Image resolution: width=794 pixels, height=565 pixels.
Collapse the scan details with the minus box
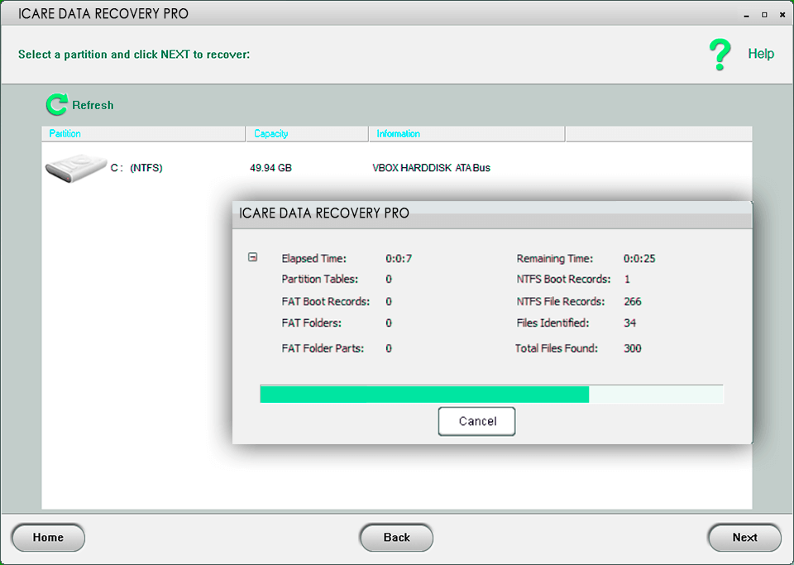point(253,258)
